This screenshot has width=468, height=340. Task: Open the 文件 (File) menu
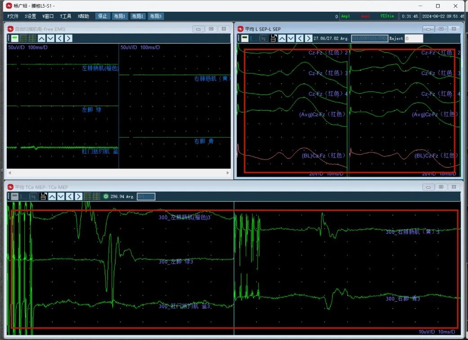coord(13,16)
